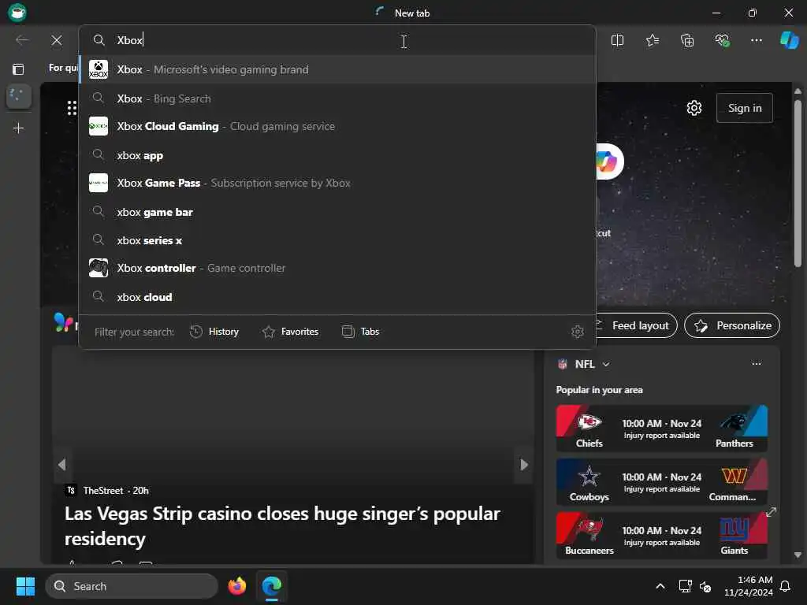807x605 pixels.
Task: Click the Copilot icon in Edge toolbar
Action: (789, 40)
